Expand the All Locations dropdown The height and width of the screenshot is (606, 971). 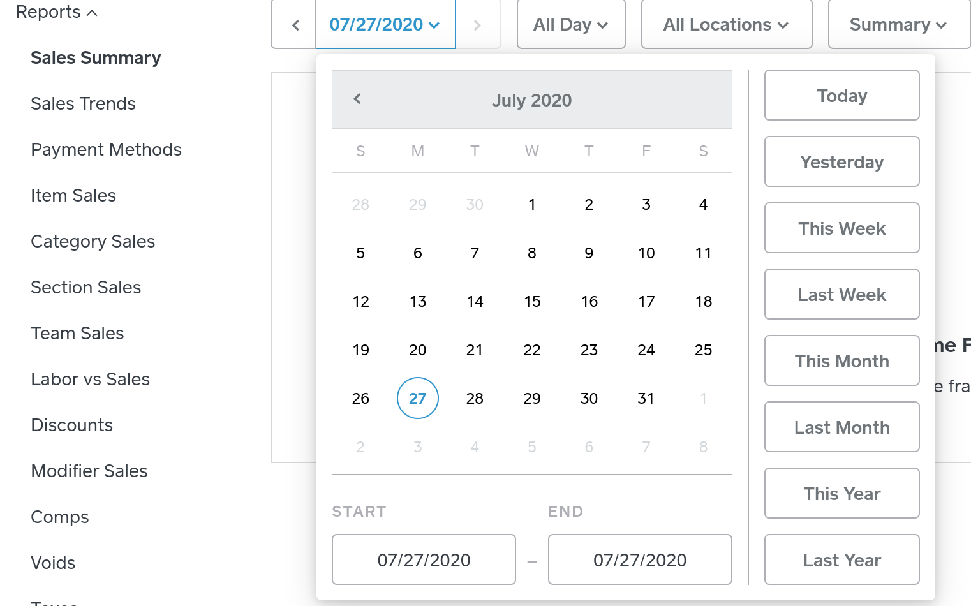tap(726, 25)
